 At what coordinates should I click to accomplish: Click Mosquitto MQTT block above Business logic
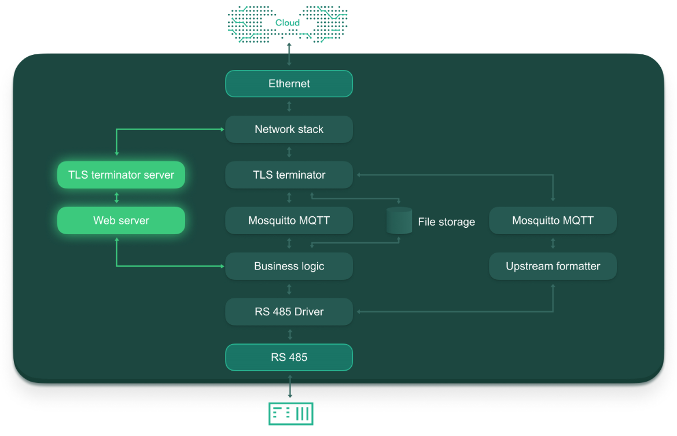289,221
